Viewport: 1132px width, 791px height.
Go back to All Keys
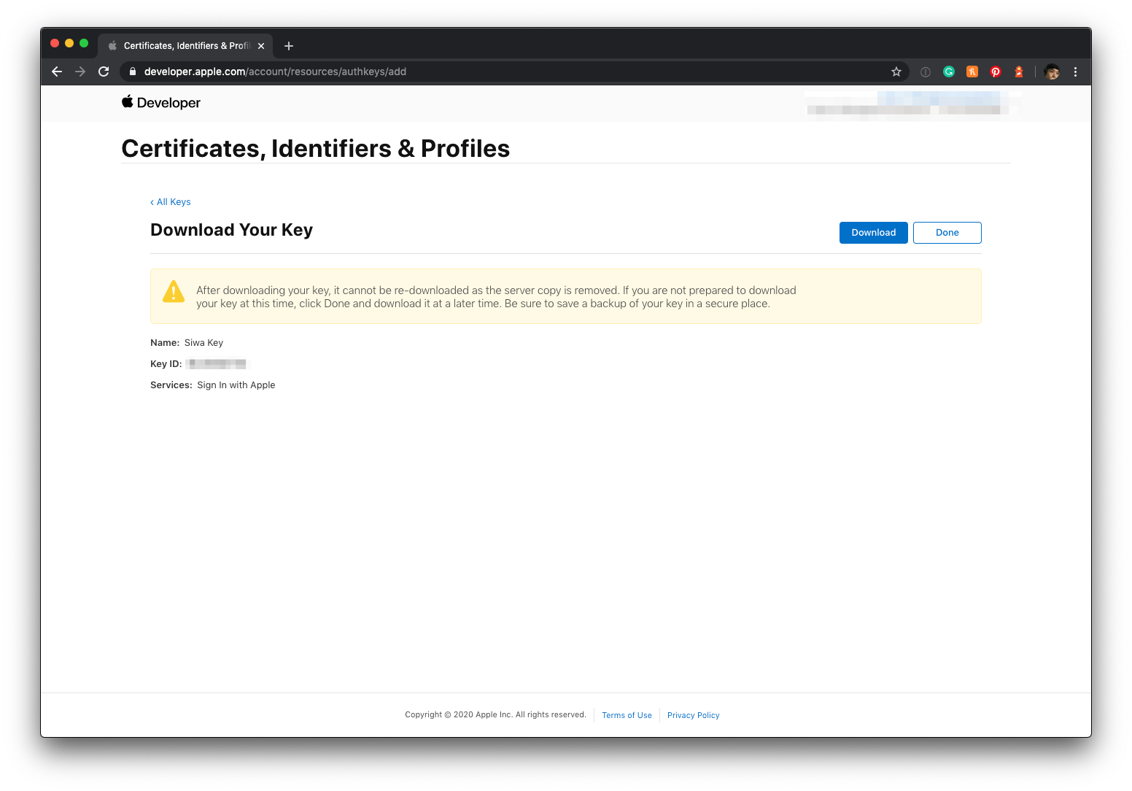(x=171, y=202)
